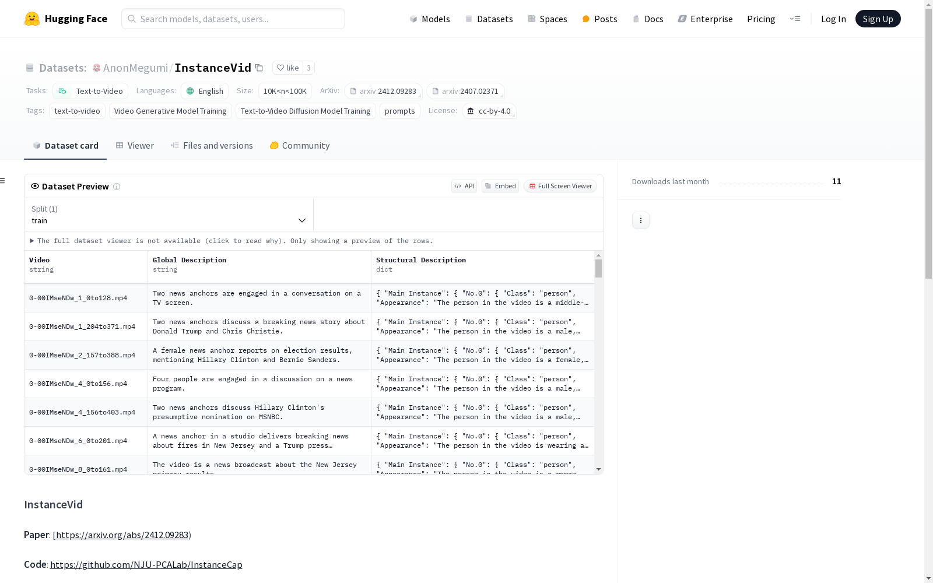Click the API button in Dataset Preview
This screenshot has height=583, width=933.
pyautogui.click(x=464, y=186)
